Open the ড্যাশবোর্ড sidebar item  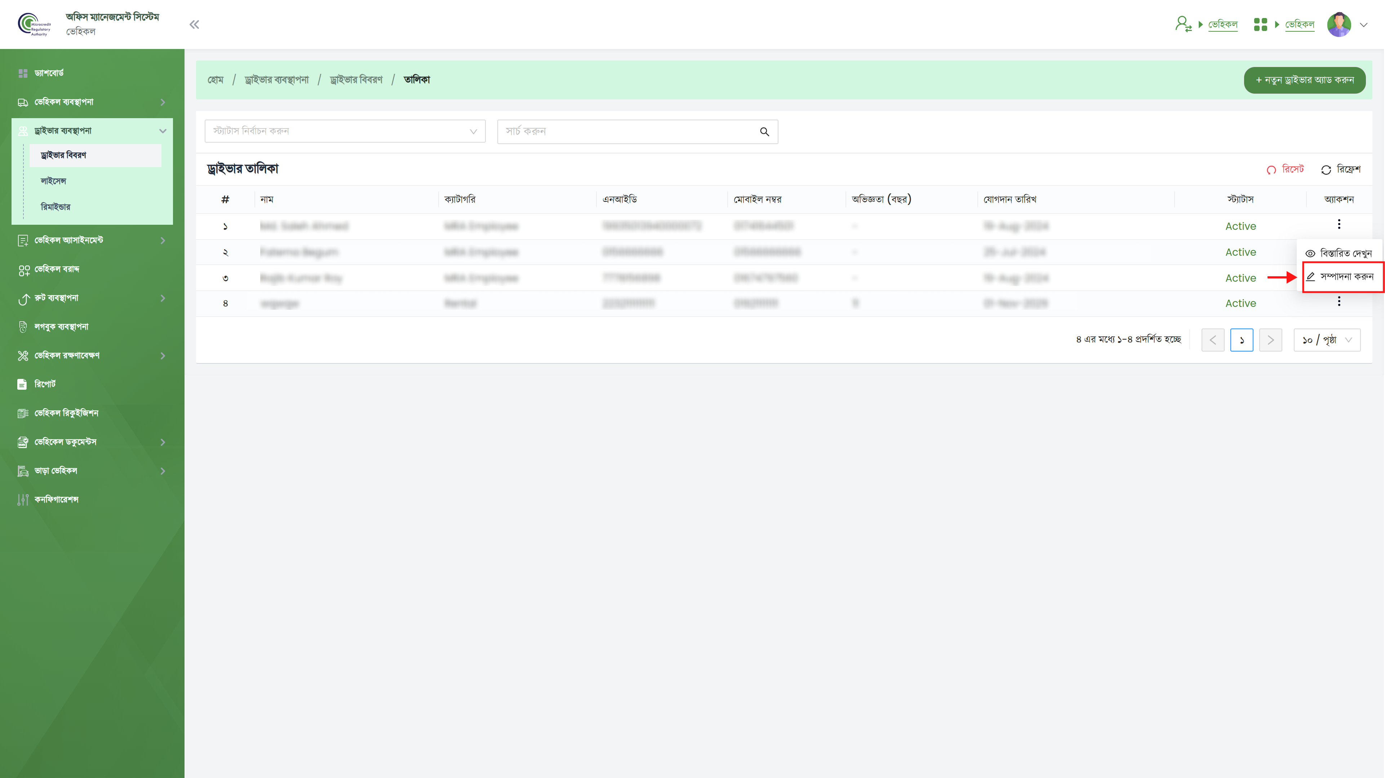[x=49, y=73]
